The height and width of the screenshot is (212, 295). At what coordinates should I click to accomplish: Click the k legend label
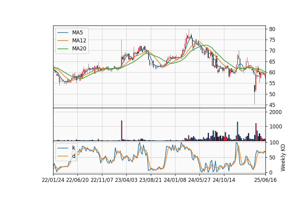pos(73,148)
